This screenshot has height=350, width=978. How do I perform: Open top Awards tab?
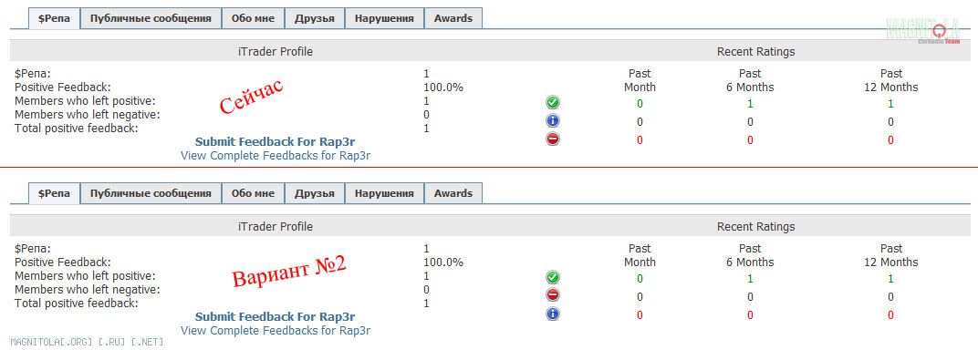453,18
